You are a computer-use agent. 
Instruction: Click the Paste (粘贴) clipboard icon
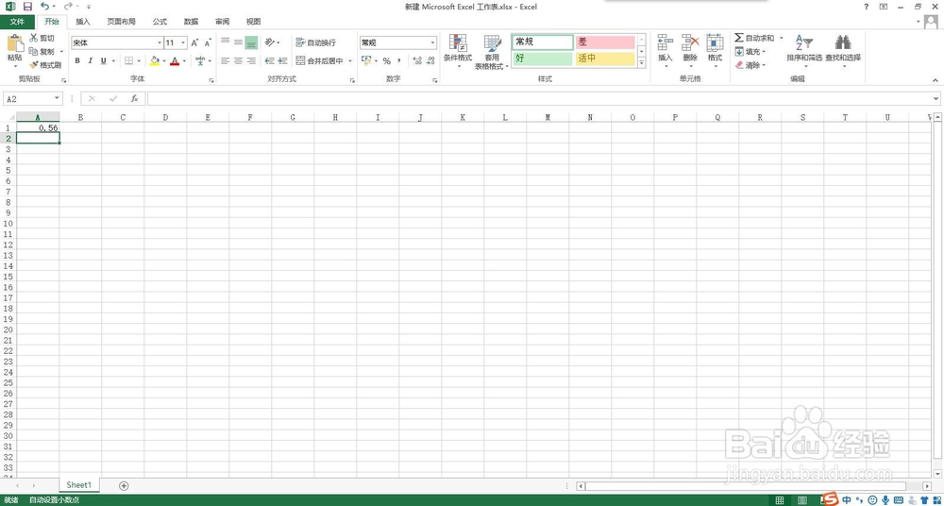pos(15,44)
